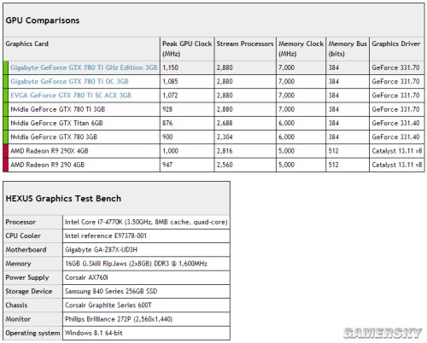Click the 1,000 peak clock value
Viewport: 427px width, 343px height.
pos(170,151)
